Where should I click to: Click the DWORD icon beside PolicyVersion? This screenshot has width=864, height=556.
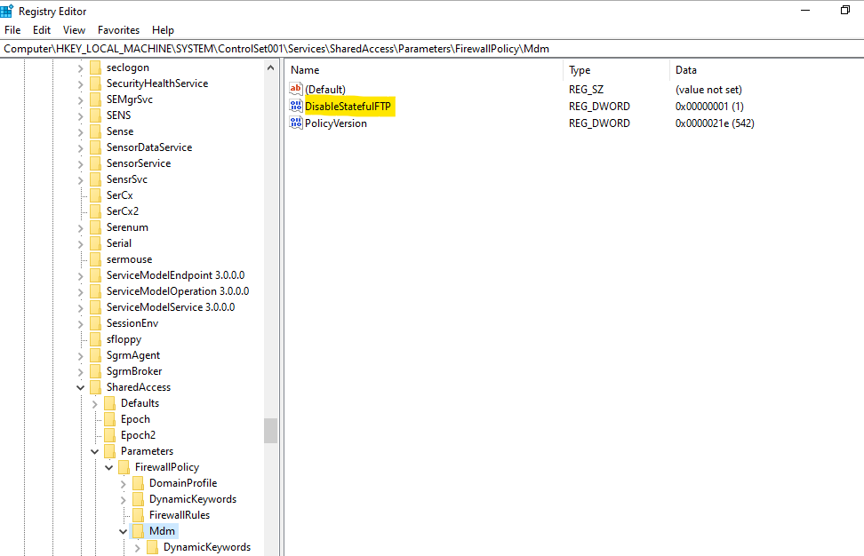295,123
